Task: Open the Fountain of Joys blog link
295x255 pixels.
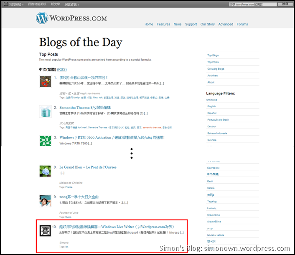Action: pyautogui.click(x=69, y=213)
